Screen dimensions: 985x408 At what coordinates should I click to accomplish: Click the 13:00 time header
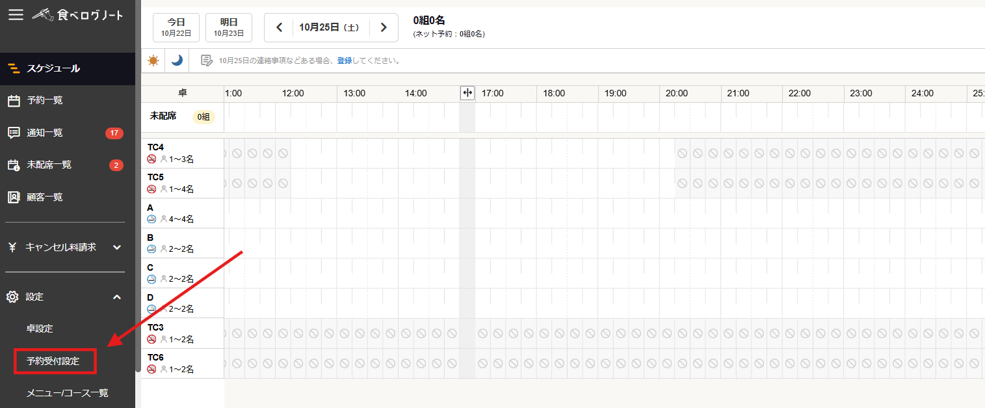[x=354, y=93]
